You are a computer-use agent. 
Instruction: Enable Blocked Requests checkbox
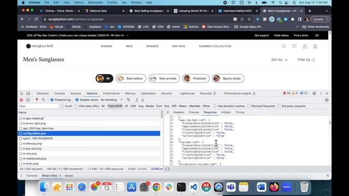coord(249,106)
